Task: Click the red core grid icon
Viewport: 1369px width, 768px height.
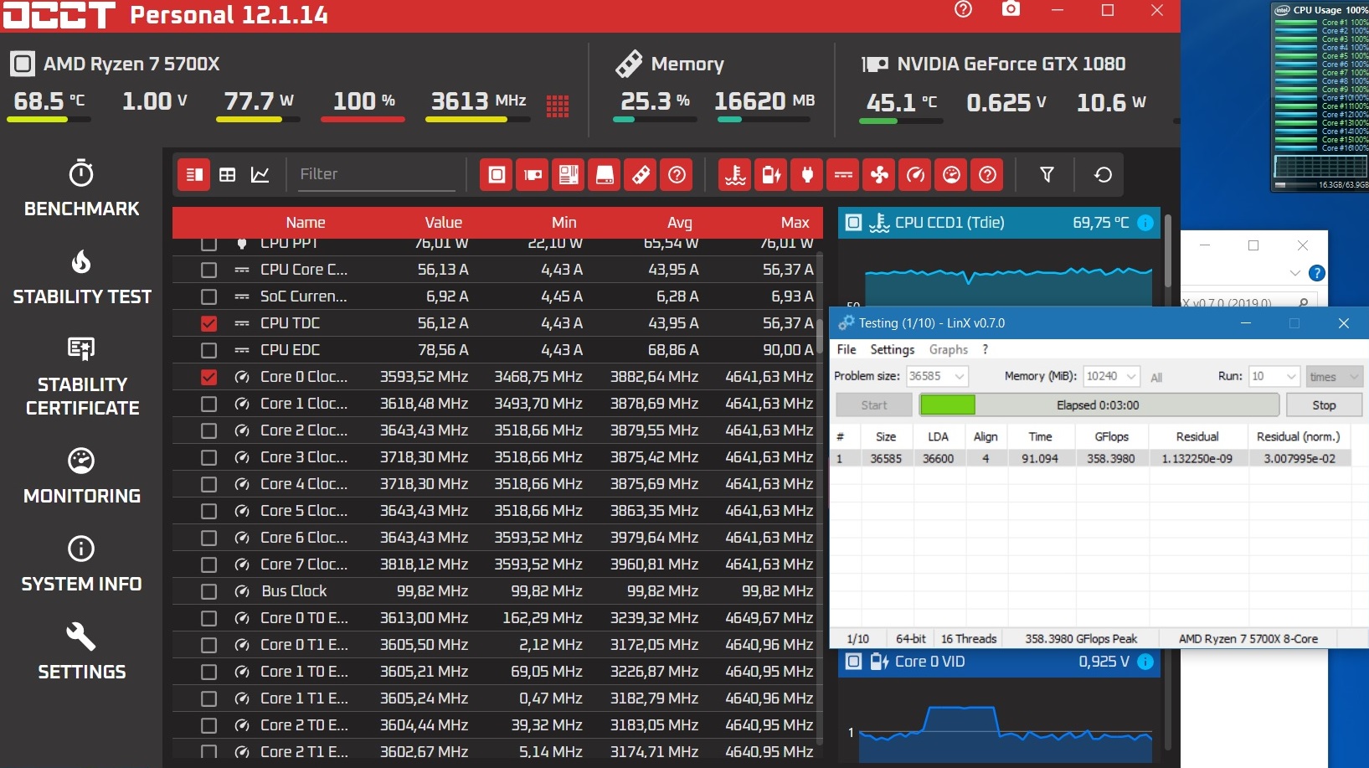Action: click(558, 106)
